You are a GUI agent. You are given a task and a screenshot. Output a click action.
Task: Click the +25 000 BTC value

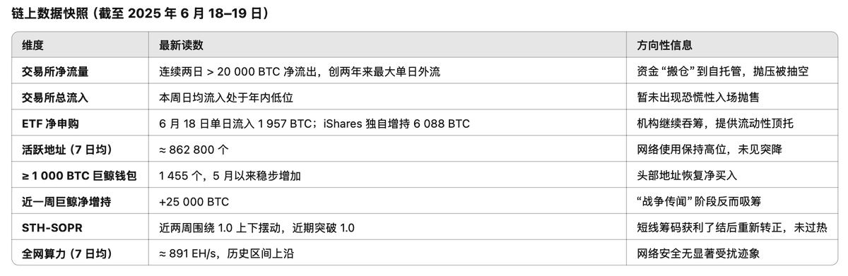194,202
